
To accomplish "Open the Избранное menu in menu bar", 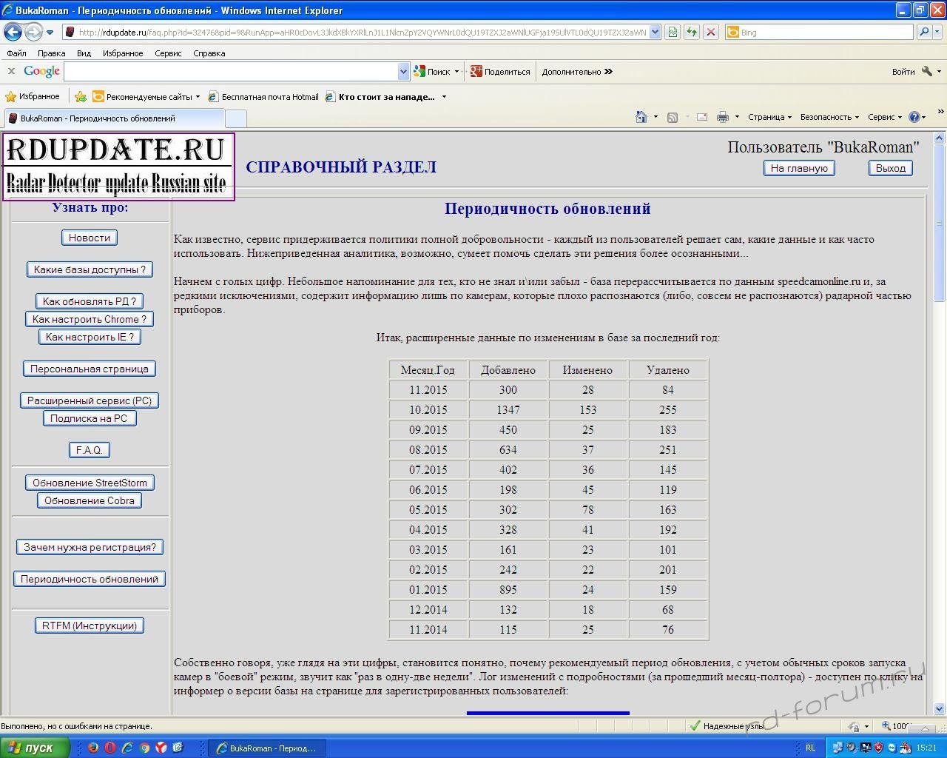I will 123,53.
